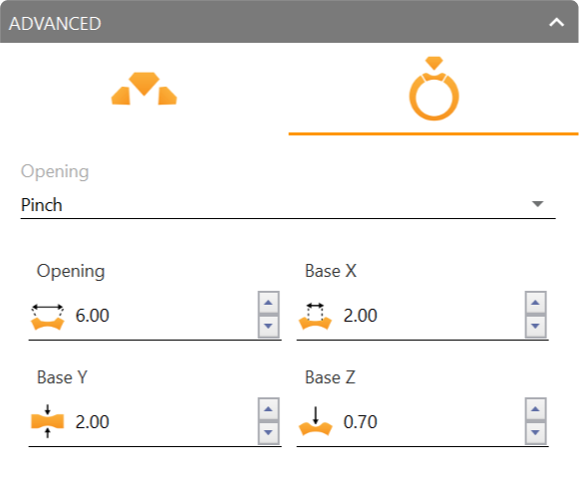Click the Opening width icon
579x477 pixels.
(48, 317)
